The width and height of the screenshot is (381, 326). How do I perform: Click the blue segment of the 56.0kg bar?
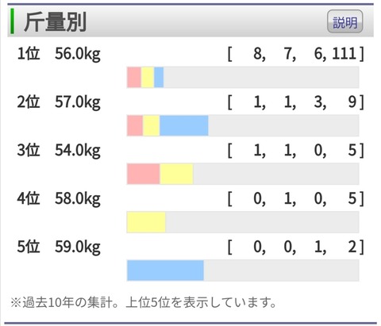pos(159,77)
